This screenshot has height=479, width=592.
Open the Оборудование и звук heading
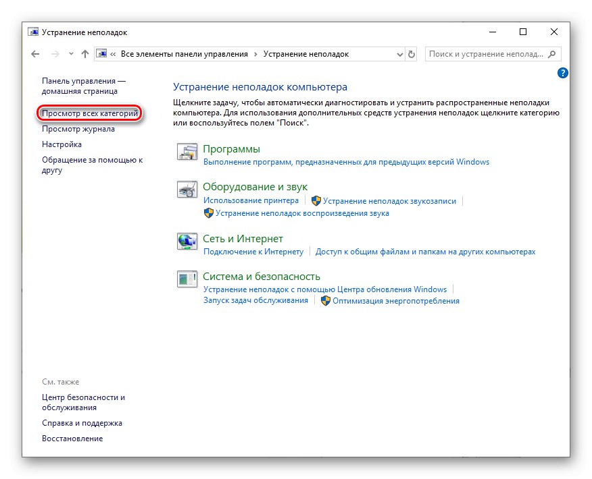point(255,187)
